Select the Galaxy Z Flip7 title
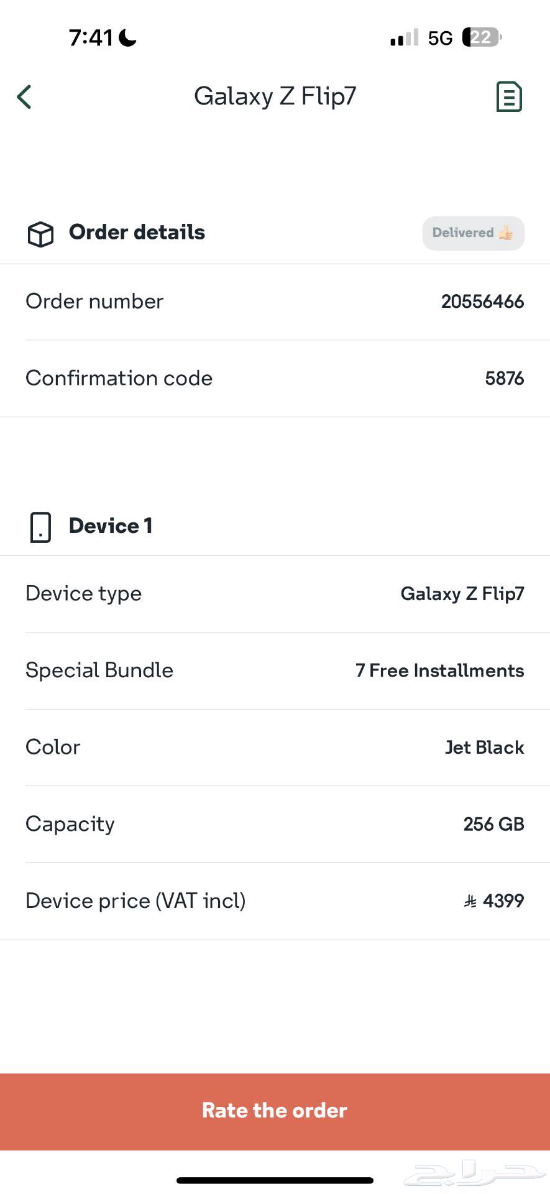550x1194 pixels. pos(275,96)
